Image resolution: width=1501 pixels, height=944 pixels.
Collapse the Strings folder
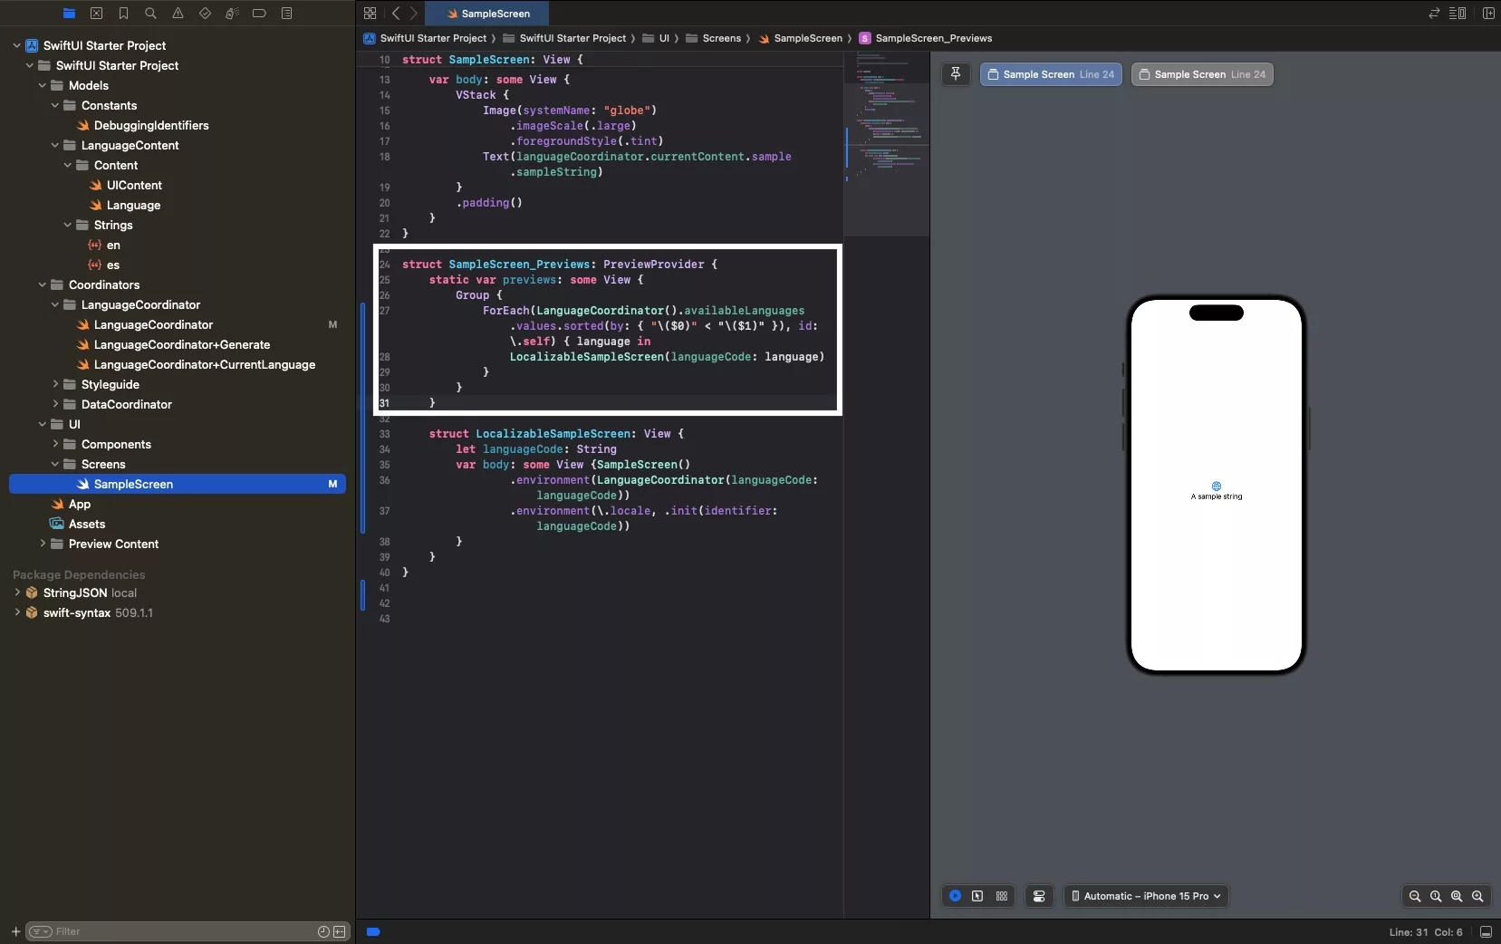(67, 225)
